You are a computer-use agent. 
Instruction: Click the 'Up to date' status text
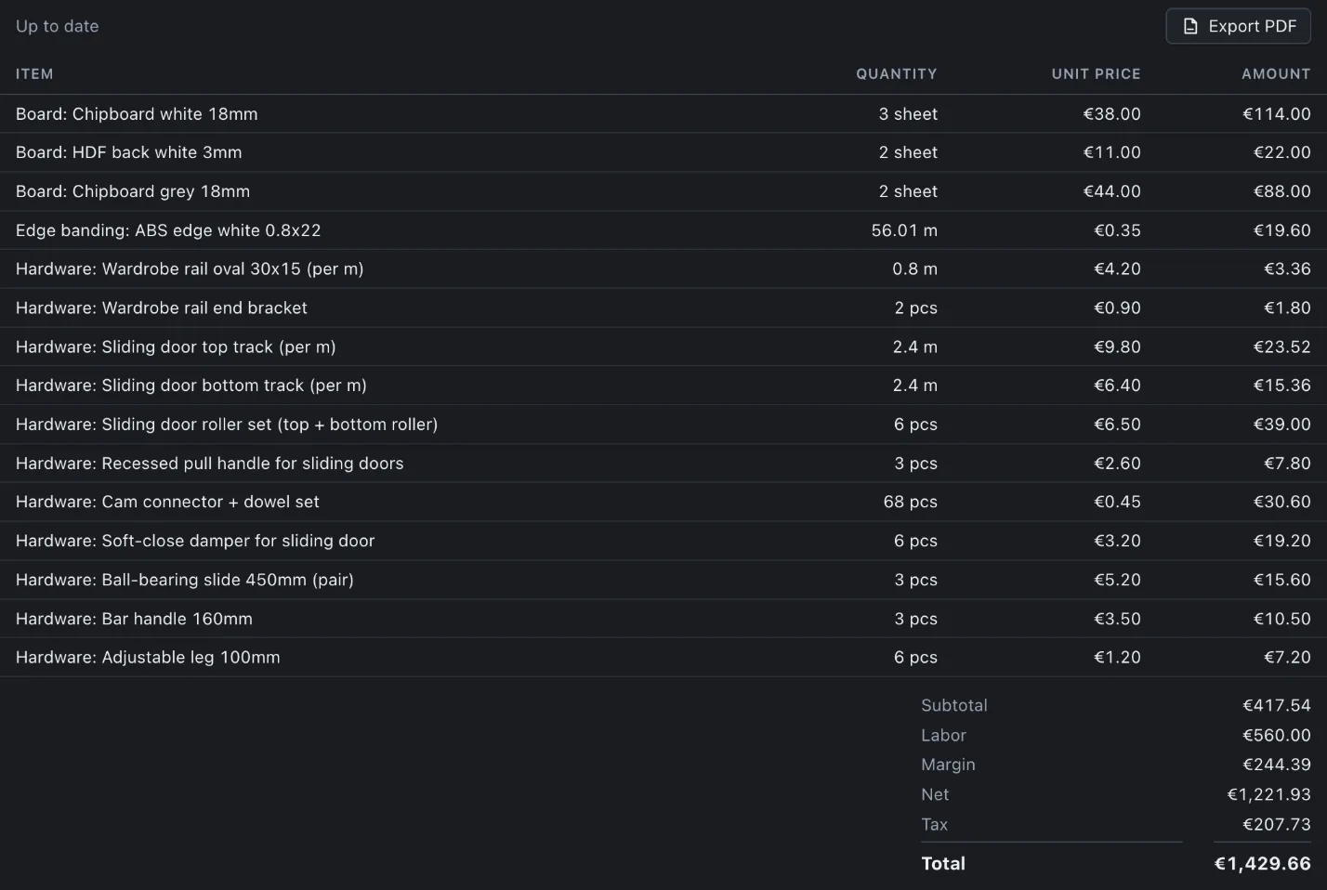tap(58, 26)
